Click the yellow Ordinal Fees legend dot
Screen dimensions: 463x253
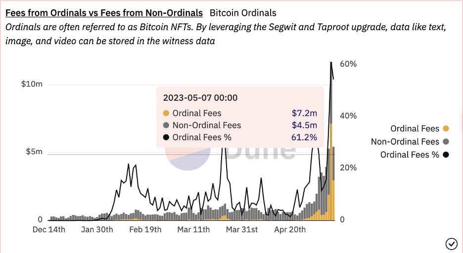pyautogui.click(x=446, y=128)
